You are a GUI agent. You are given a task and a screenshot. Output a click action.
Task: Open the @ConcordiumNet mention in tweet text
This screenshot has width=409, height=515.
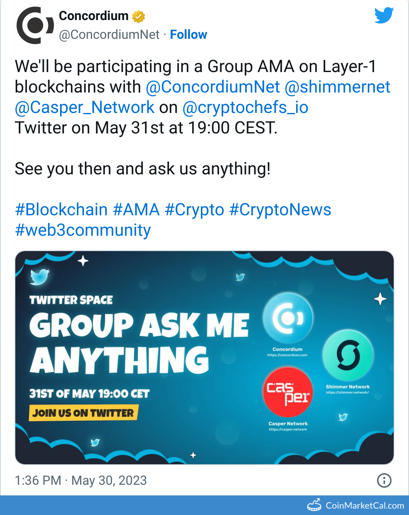coord(213,87)
